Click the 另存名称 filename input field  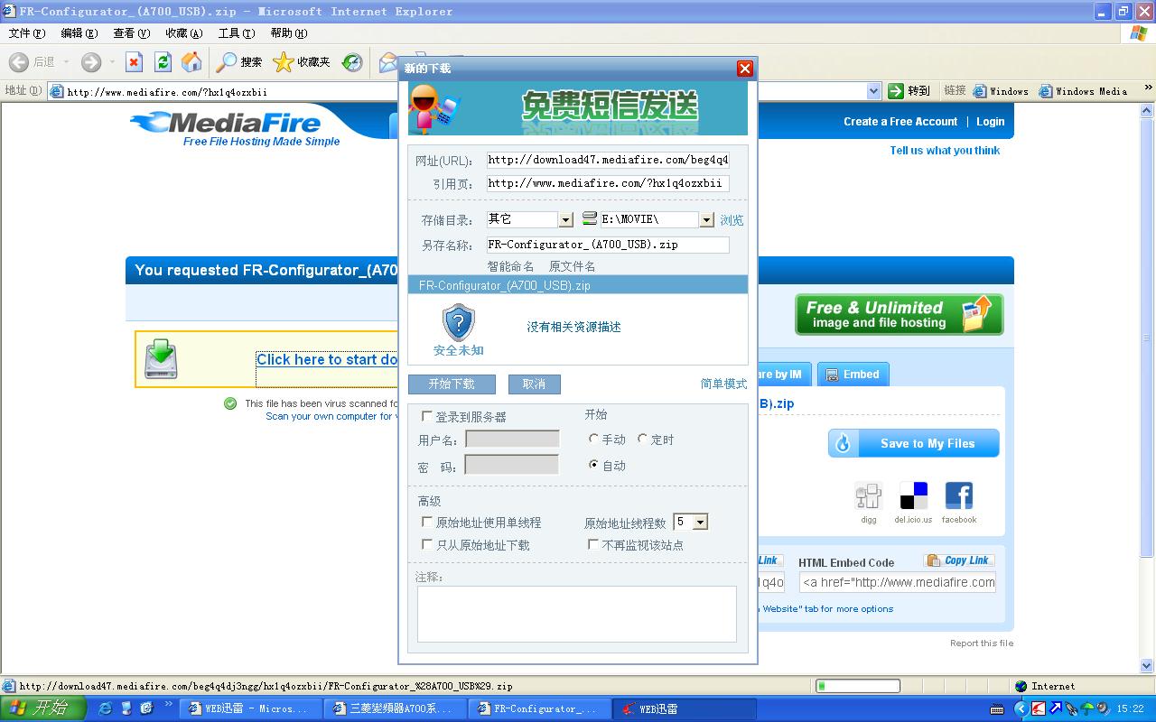[x=607, y=245]
